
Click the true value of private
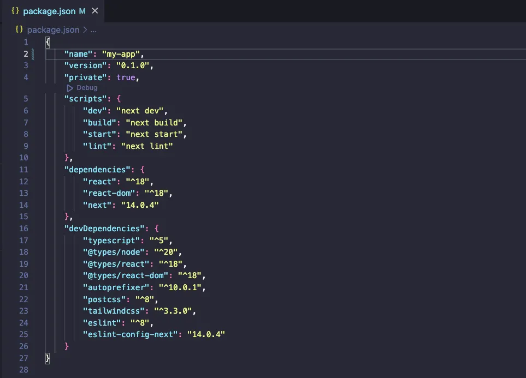point(126,77)
